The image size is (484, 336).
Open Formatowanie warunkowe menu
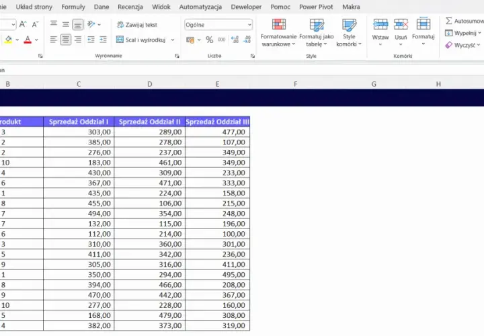[278, 33]
